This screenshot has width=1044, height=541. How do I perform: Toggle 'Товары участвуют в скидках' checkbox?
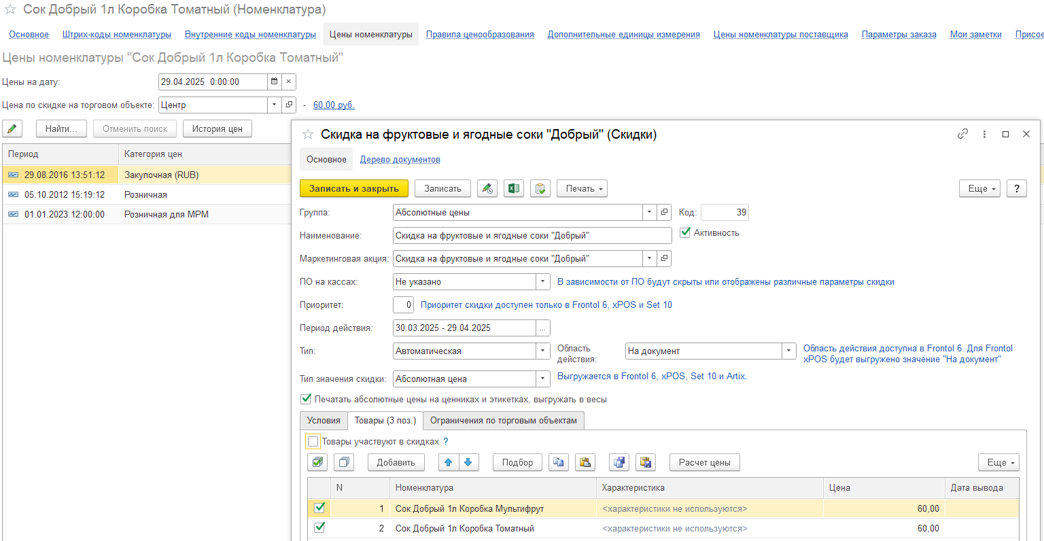313,442
